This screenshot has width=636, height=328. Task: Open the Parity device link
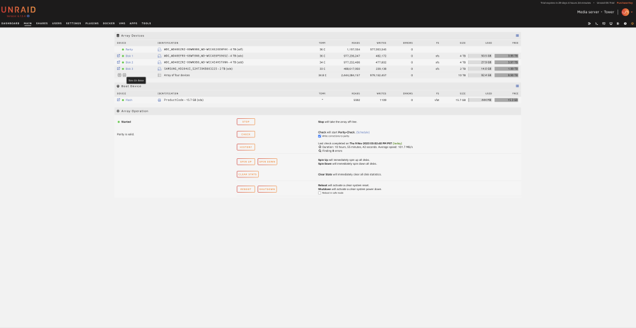(129, 50)
